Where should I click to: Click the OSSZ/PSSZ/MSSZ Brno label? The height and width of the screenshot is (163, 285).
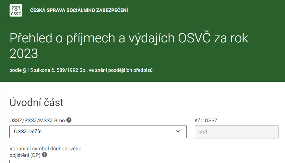pos(37,120)
